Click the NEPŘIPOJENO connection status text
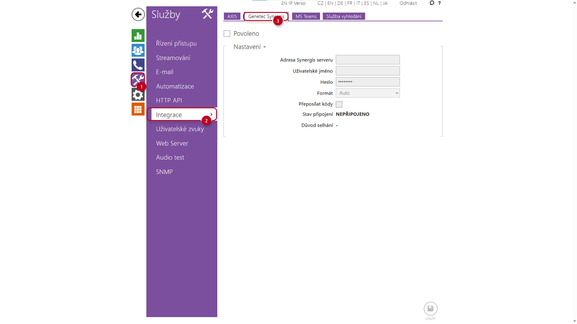Image resolution: width=577 pixels, height=324 pixels. 353,114
